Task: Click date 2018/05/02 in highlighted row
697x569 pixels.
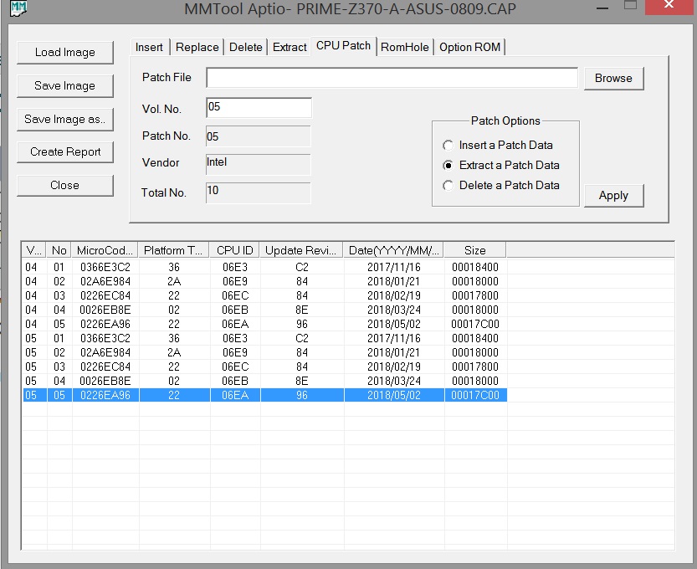Action: point(394,395)
